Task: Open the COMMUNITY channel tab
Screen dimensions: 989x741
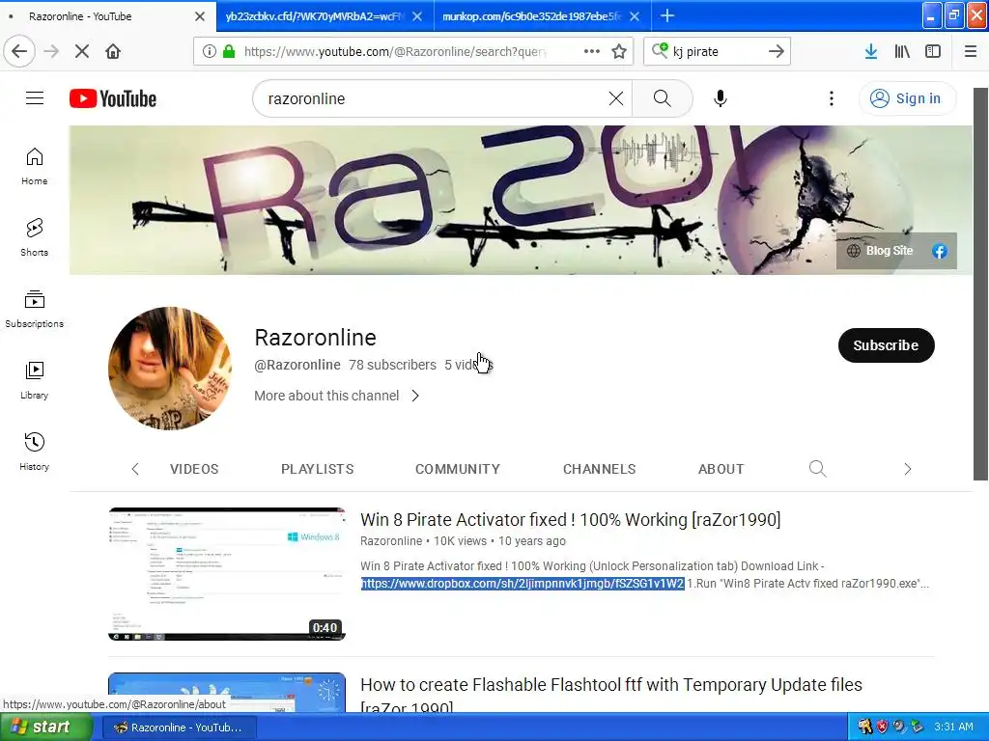Action: pos(457,469)
